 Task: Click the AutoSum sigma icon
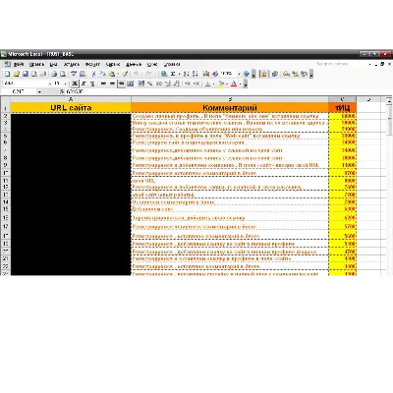point(173,74)
